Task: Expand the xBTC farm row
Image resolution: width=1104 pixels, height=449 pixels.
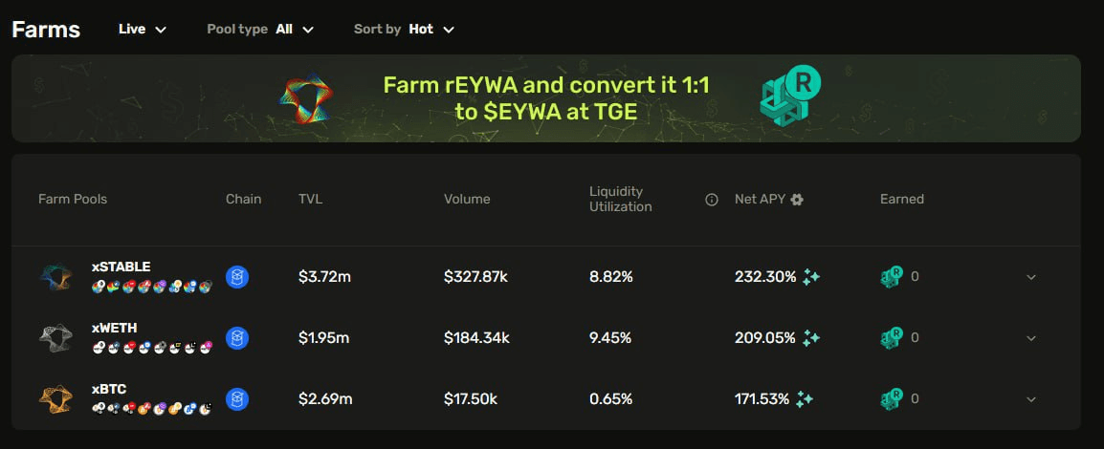Action: coord(1031,398)
